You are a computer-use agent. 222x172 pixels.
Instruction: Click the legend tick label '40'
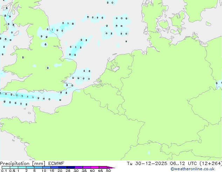coord(92,171)
